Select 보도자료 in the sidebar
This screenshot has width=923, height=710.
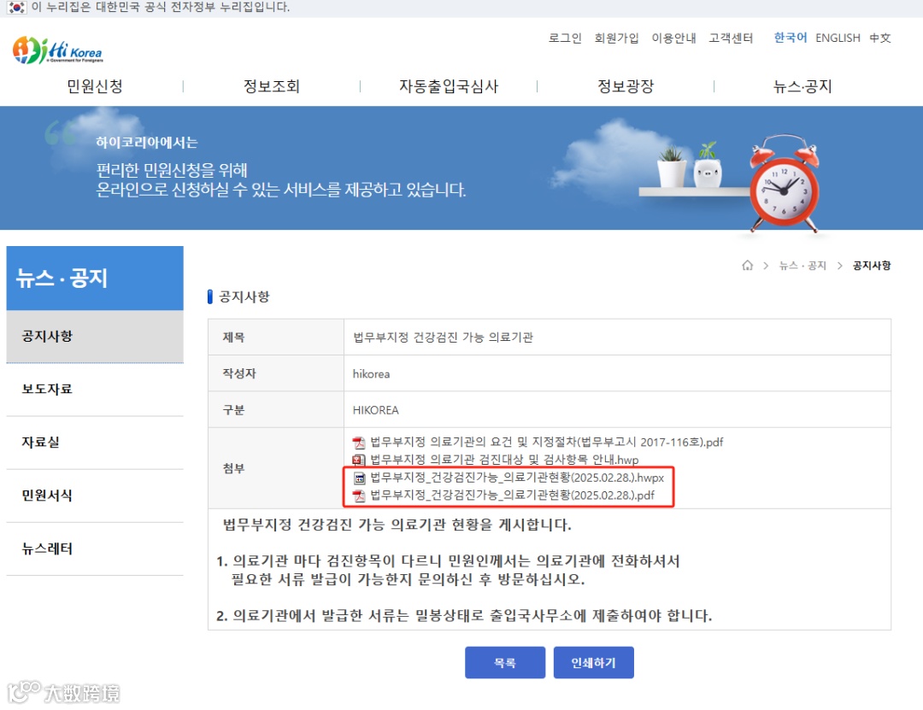(95, 389)
